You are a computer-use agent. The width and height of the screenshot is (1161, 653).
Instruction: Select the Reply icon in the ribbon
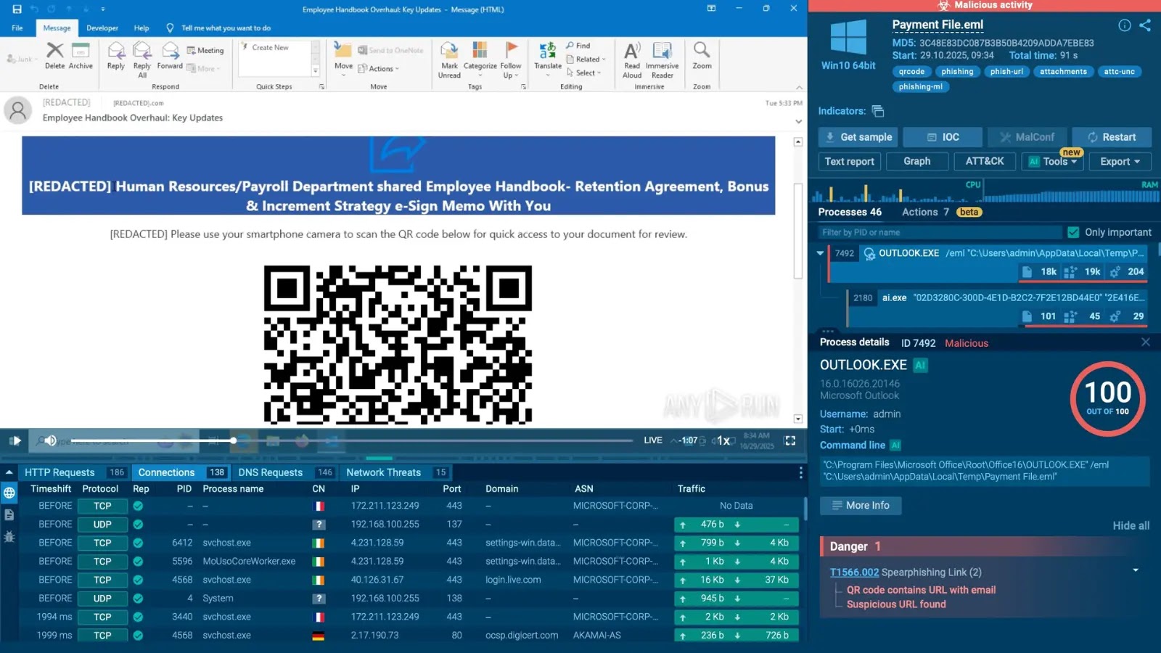(115, 54)
